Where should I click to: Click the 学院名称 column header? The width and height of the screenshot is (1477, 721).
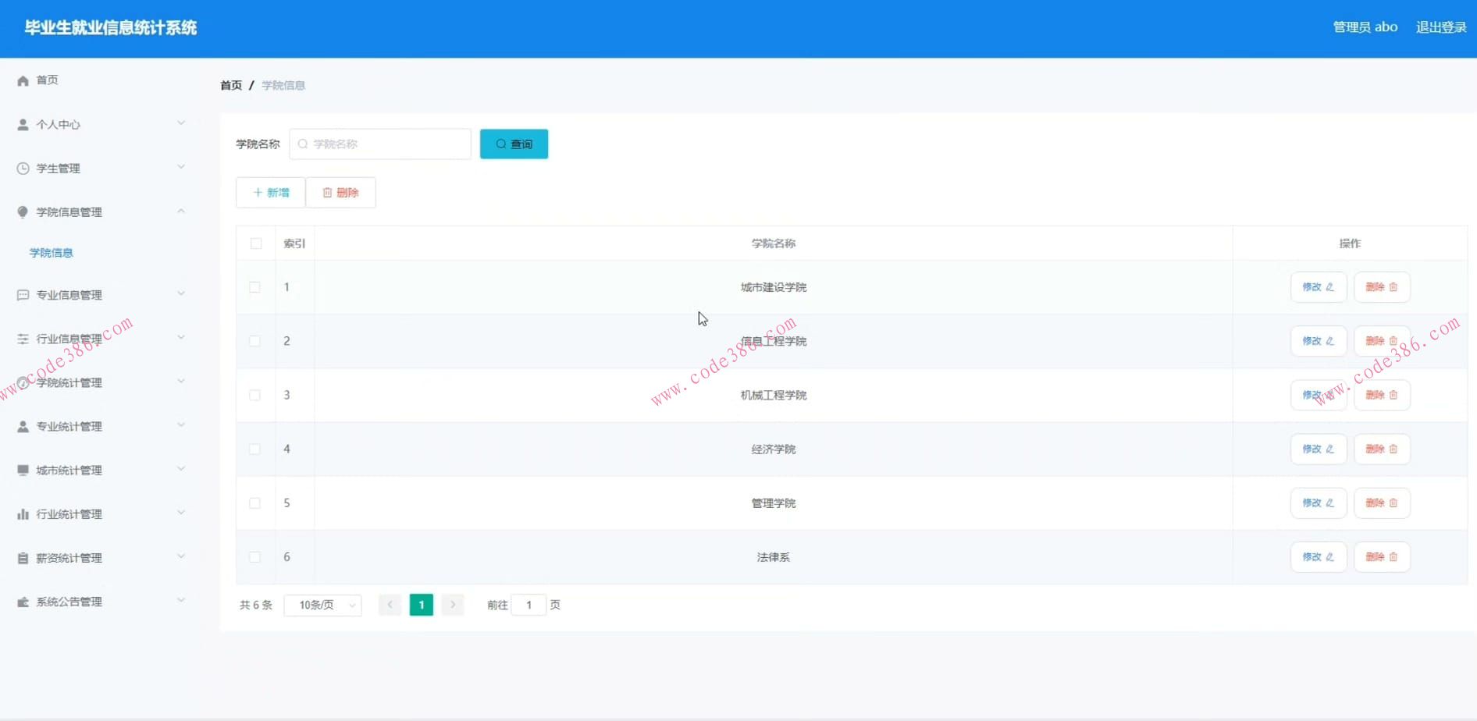tap(774, 243)
